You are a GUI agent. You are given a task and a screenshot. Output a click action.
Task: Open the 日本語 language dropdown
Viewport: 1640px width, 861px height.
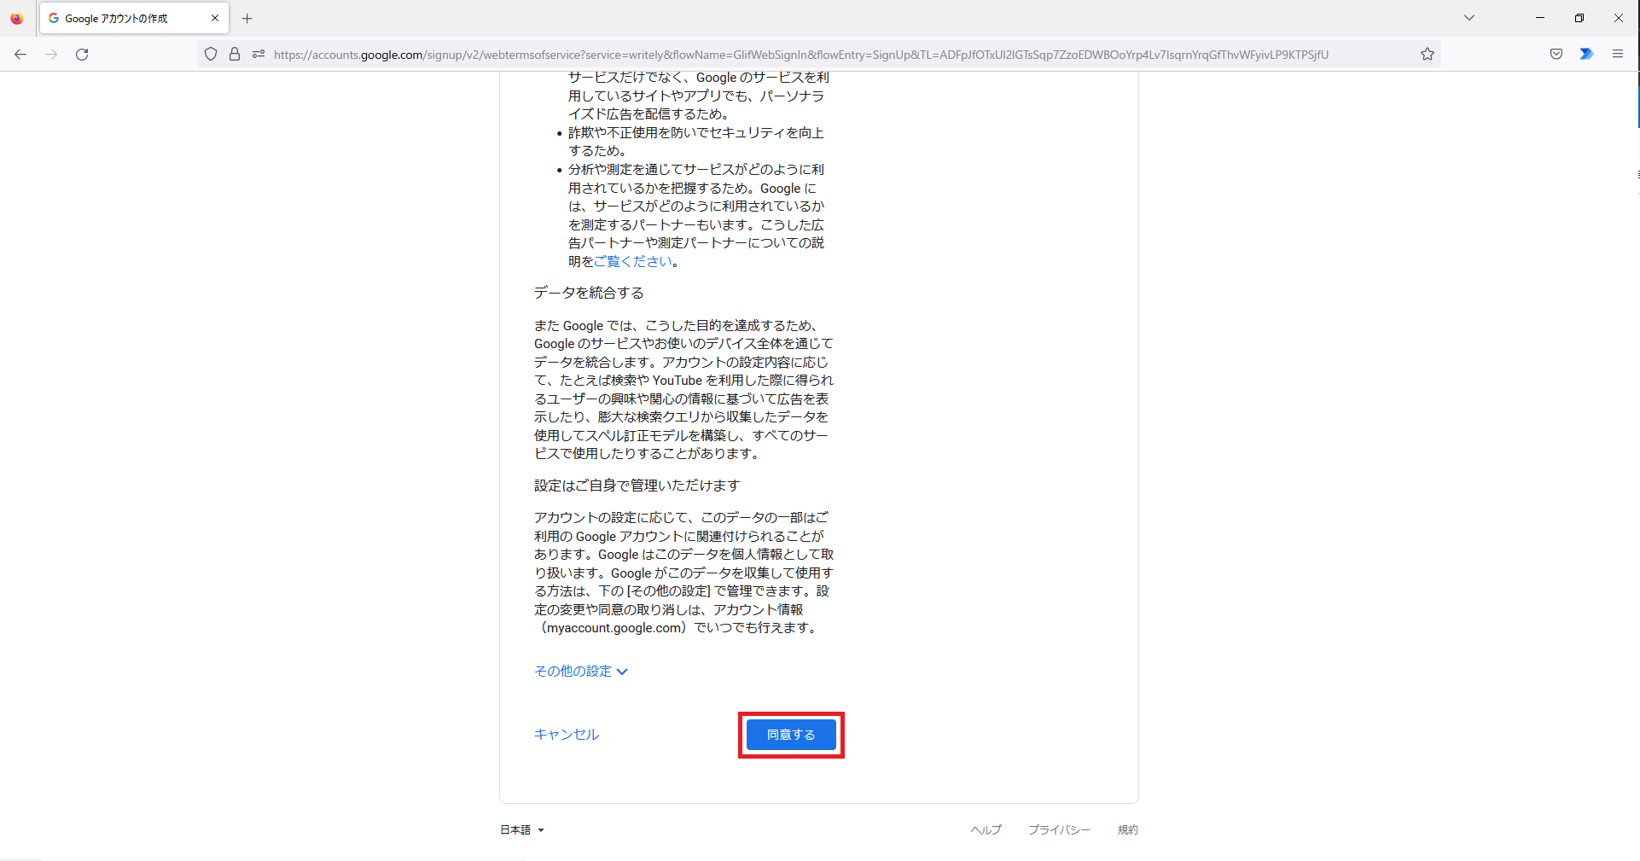(x=522, y=829)
